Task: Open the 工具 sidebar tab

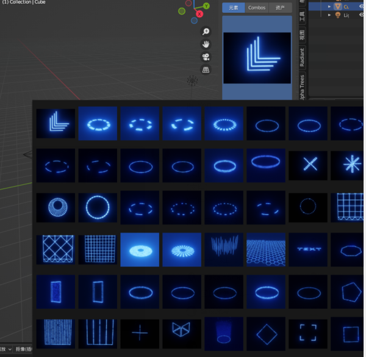Action: (x=302, y=16)
